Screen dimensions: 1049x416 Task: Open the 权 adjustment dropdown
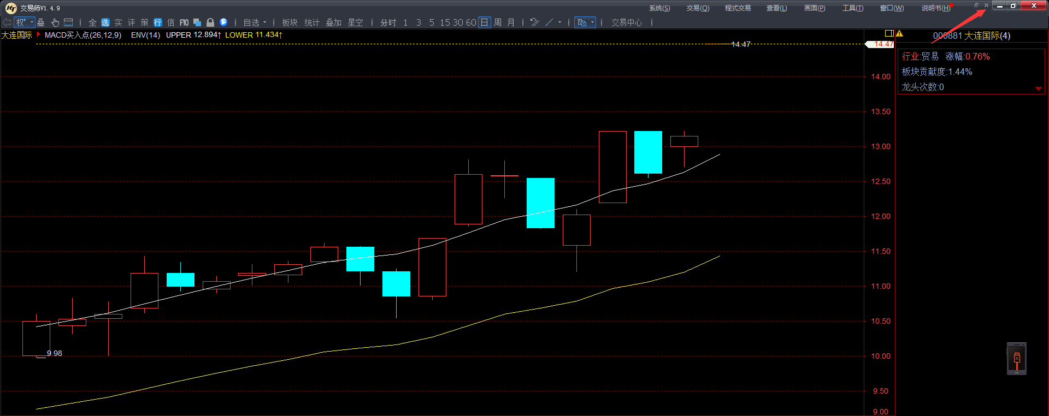pyautogui.click(x=25, y=22)
